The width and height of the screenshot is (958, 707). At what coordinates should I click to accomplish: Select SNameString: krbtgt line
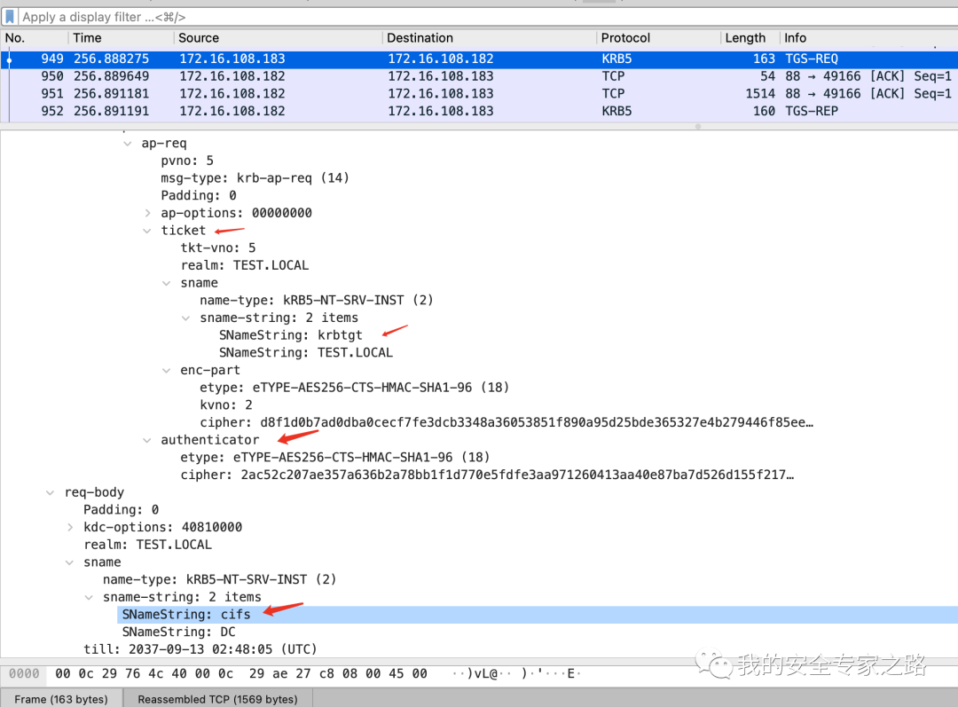click(291, 335)
